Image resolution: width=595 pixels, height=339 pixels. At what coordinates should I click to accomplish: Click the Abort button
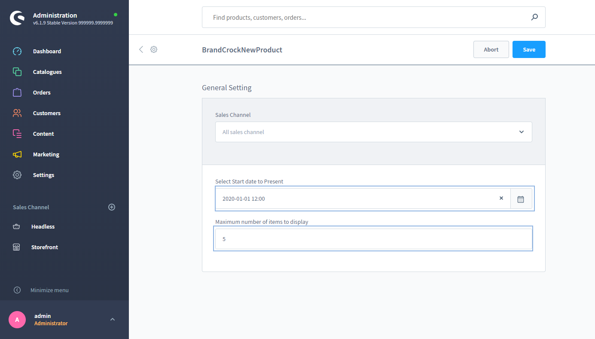(491, 49)
